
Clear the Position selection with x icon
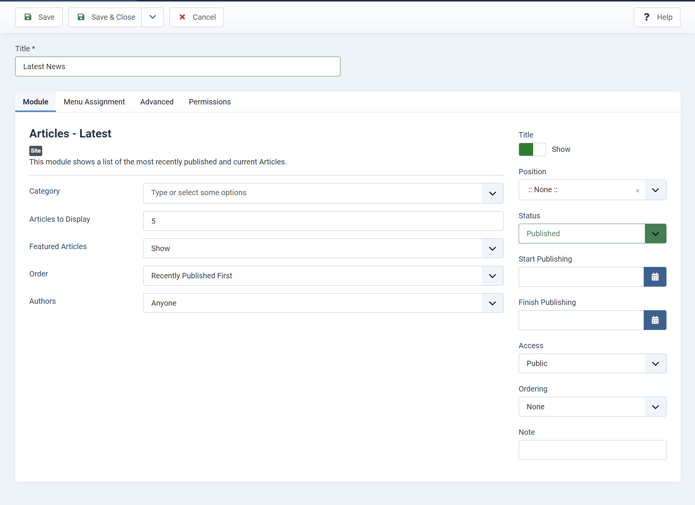tap(637, 191)
